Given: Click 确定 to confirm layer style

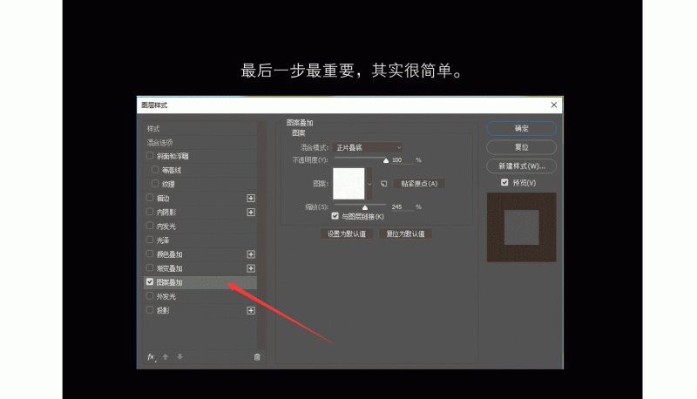Looking at the screenshot, I should click(x=521, y=128).
